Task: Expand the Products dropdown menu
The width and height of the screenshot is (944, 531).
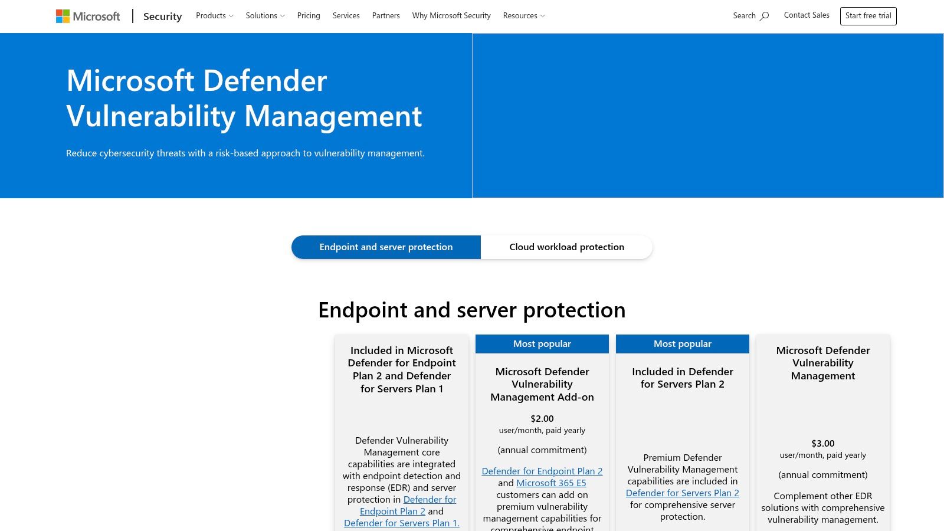Action: 215,15
